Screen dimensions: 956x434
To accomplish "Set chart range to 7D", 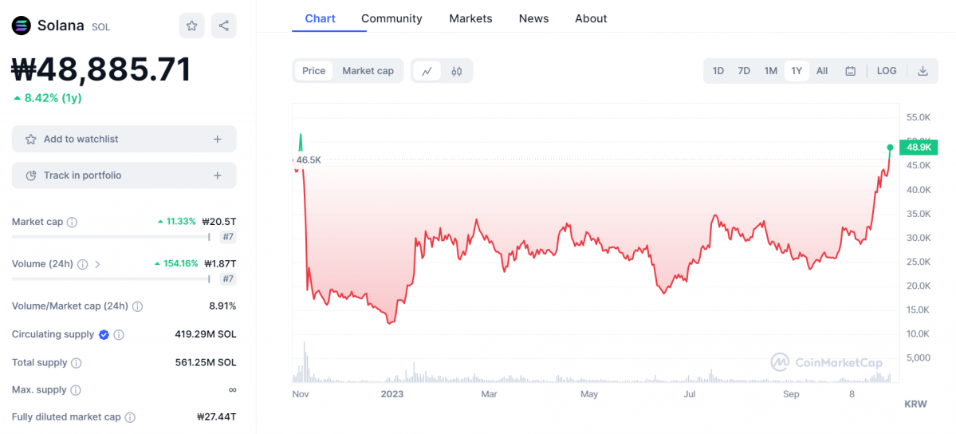I will tap(744, 71).
